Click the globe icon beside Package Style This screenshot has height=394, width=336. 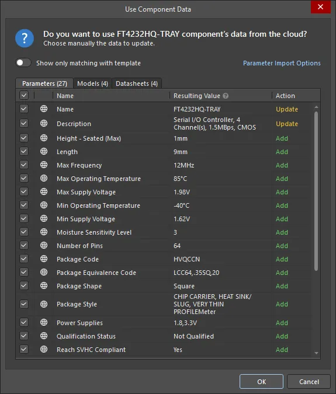click(44, 304)
